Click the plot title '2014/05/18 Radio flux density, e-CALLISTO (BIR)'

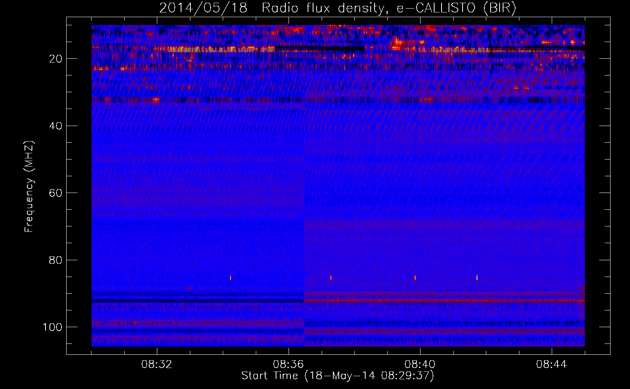coord(338,8)
